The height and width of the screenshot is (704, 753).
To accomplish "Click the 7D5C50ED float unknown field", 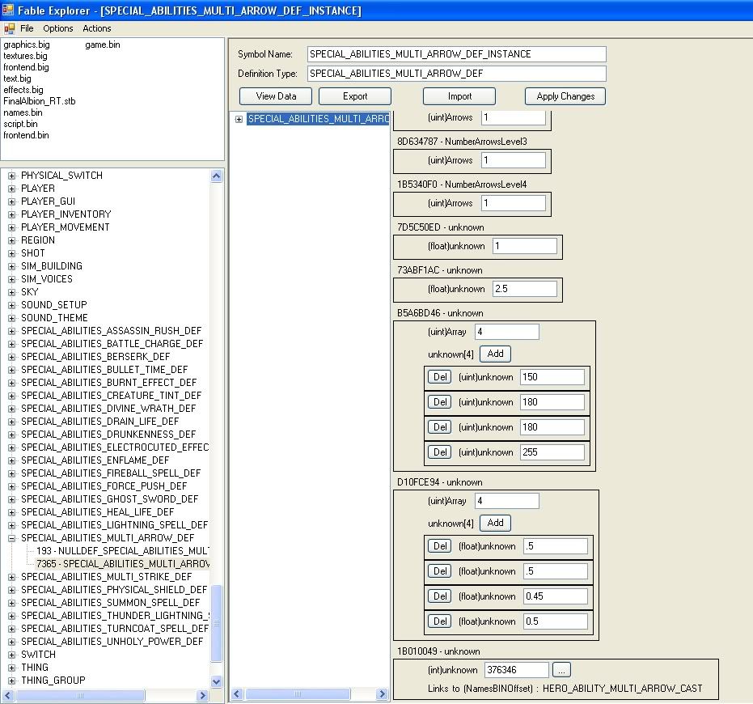I will click(x=524, y=246).
